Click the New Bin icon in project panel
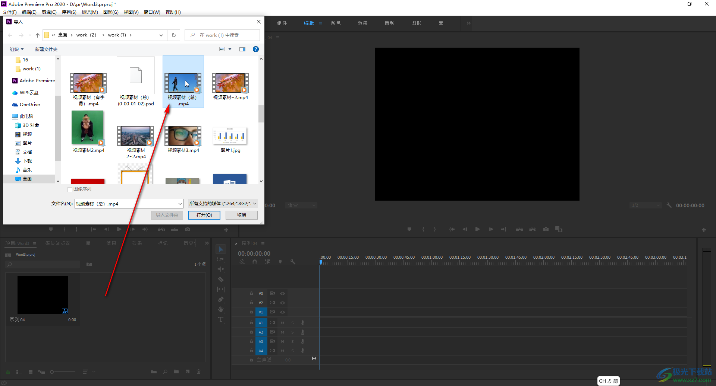Viewport: 716px width, 386px height. pos(176,371)
